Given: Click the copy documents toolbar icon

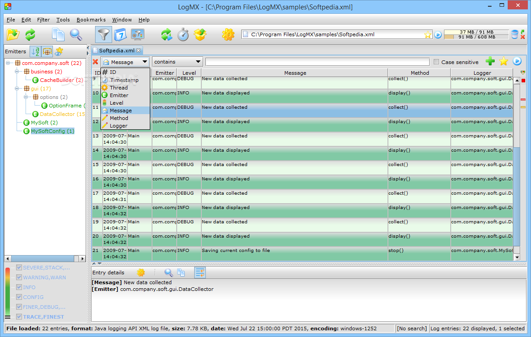Looking at the screenshot, I should [58, 34].
